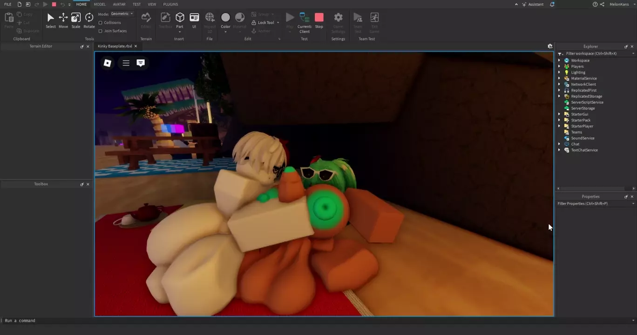
Task: Stop the running playtest
Action: (x=319, y=19)
